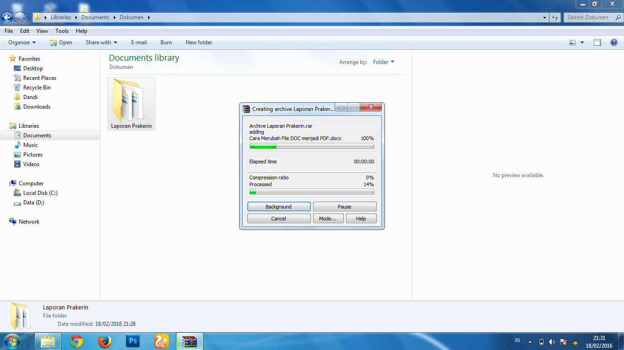Click the Background button in WinRAR dialog
Screen dimensions: 624x350
279,207
